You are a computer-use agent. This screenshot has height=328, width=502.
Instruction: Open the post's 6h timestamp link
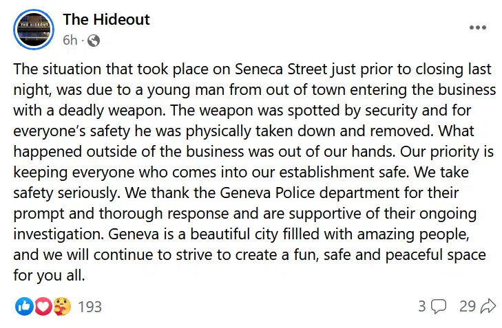[x=70, y=40]
